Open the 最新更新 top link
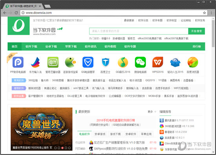 click(x=129, y=20)
